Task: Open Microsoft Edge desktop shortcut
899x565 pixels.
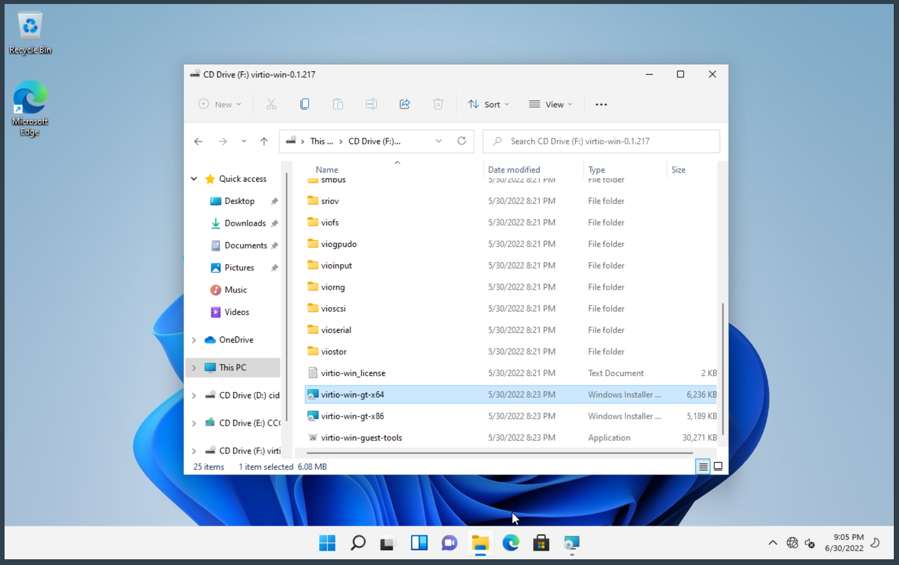Action: [30, 109]
